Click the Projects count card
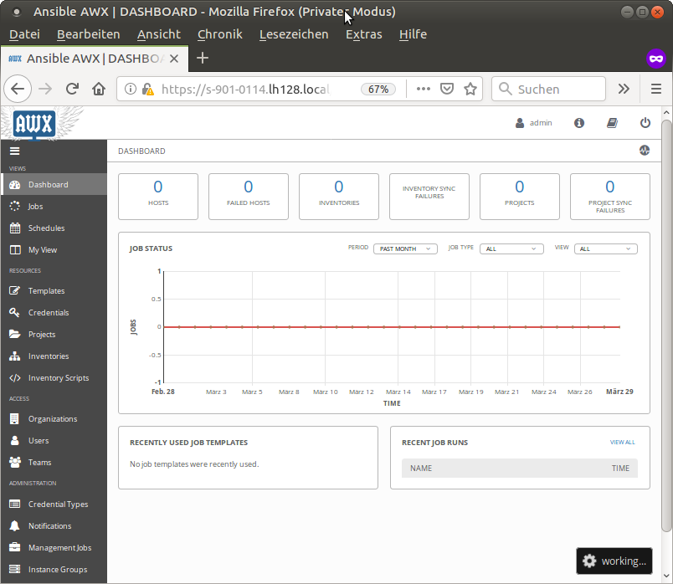 [519, 197]
